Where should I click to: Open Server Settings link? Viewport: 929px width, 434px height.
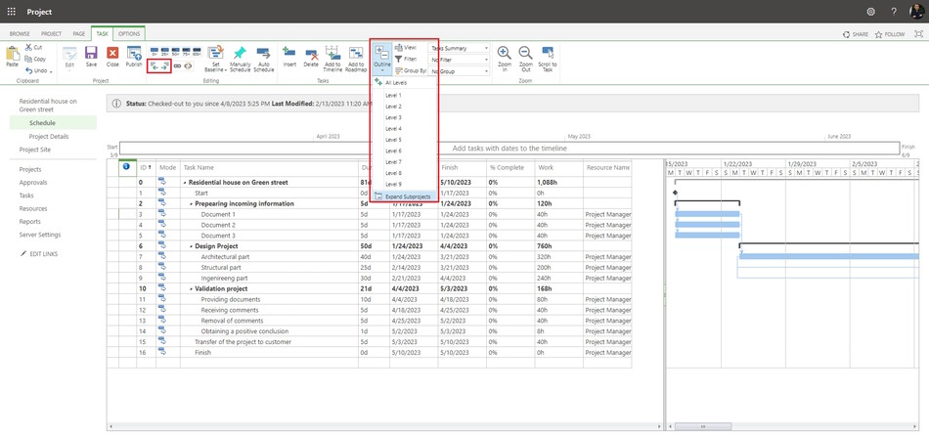[x=40, y=235]
